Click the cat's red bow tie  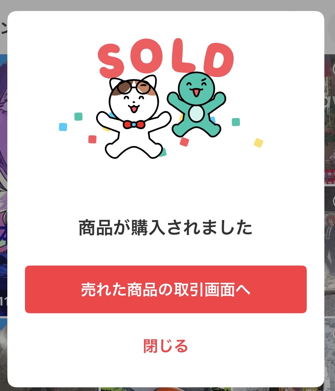tap(134, 124)
